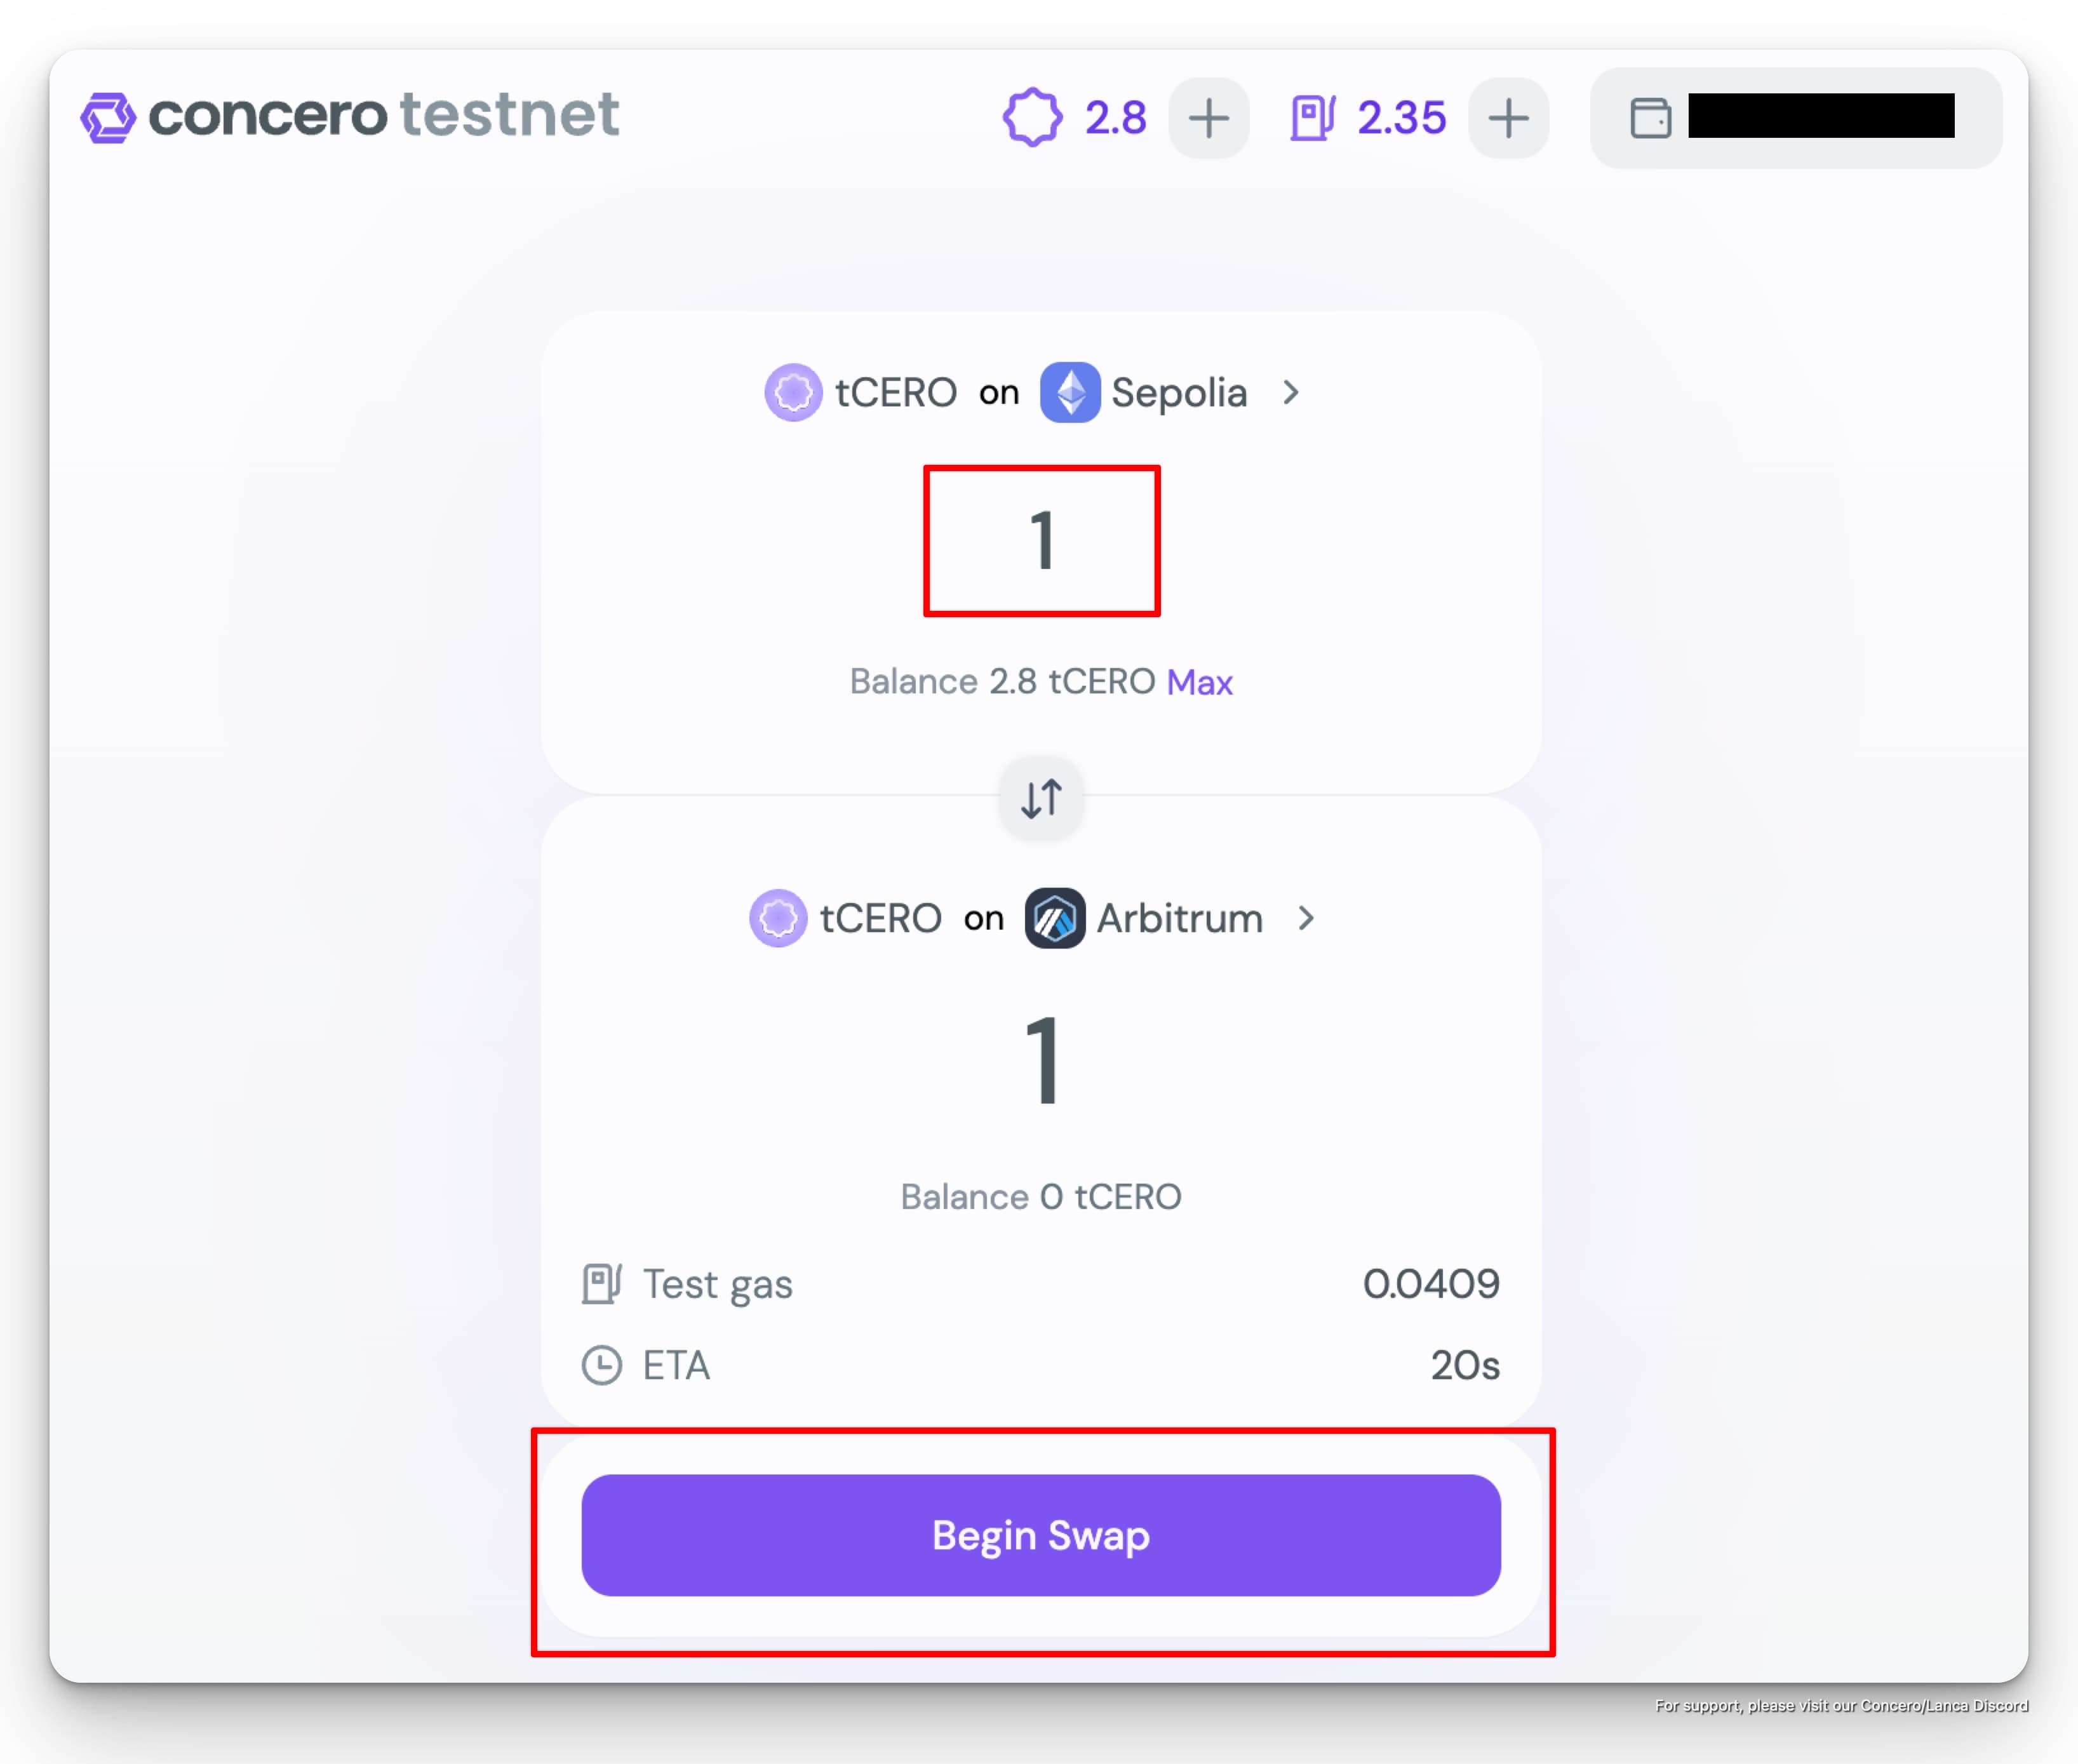Swap direction using the arrows icon

tap(1041, 798)
